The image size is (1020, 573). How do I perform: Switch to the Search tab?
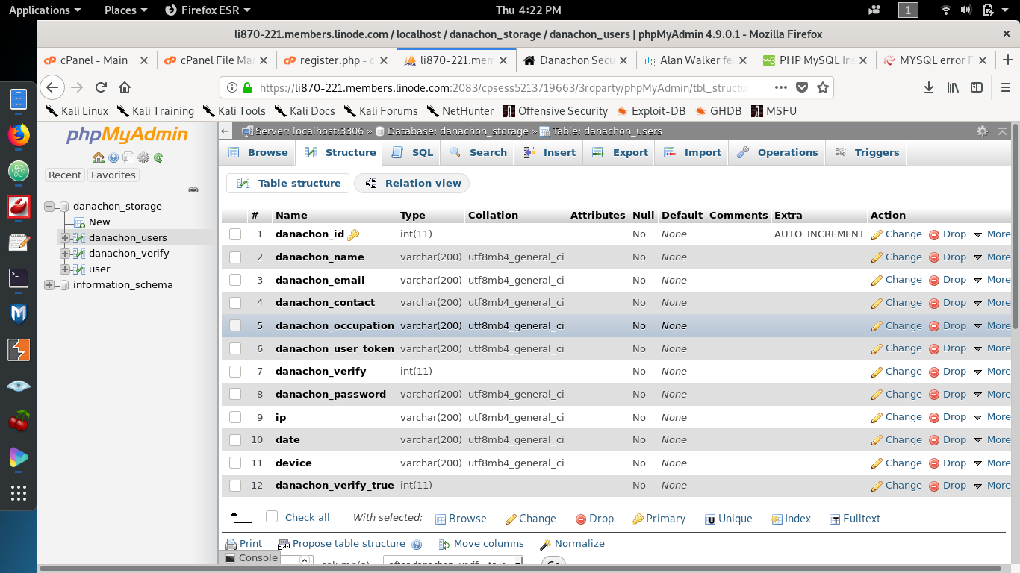[x=478, y=152]
